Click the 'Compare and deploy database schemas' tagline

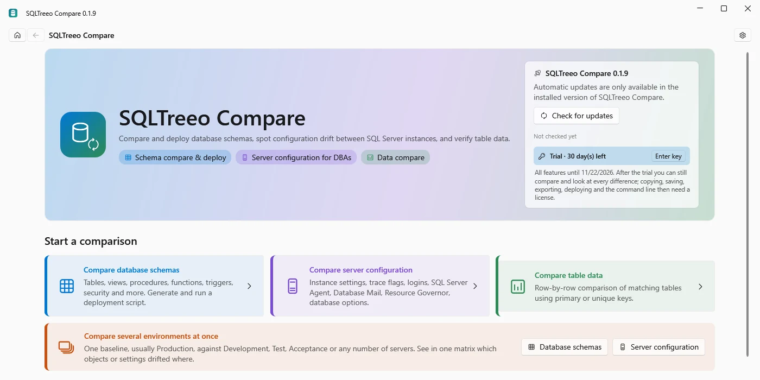click(314, 138)
